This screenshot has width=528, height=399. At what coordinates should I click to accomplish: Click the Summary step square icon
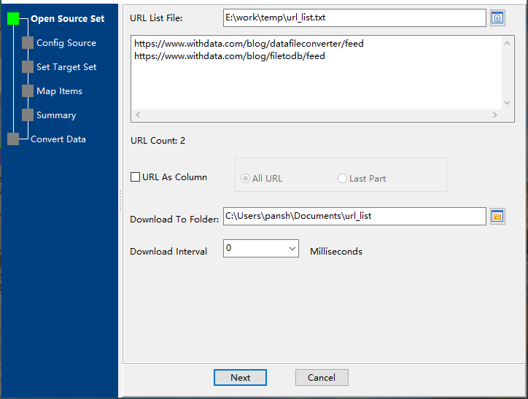pyautogui.click(x=28, y=115)
